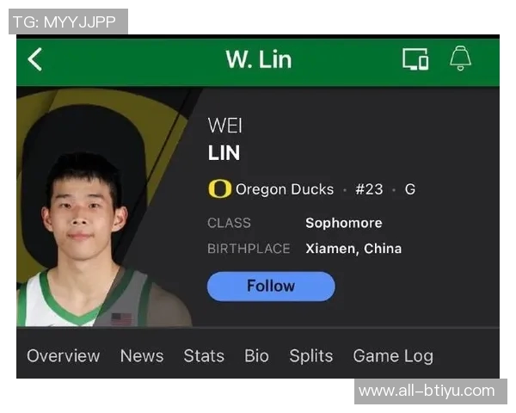Click the www.all-btiyu.com watermark link

[427, 391]
